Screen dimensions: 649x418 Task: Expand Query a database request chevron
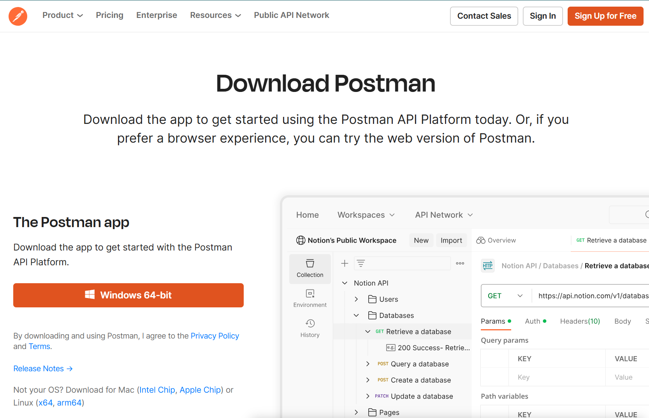[368, 364]
